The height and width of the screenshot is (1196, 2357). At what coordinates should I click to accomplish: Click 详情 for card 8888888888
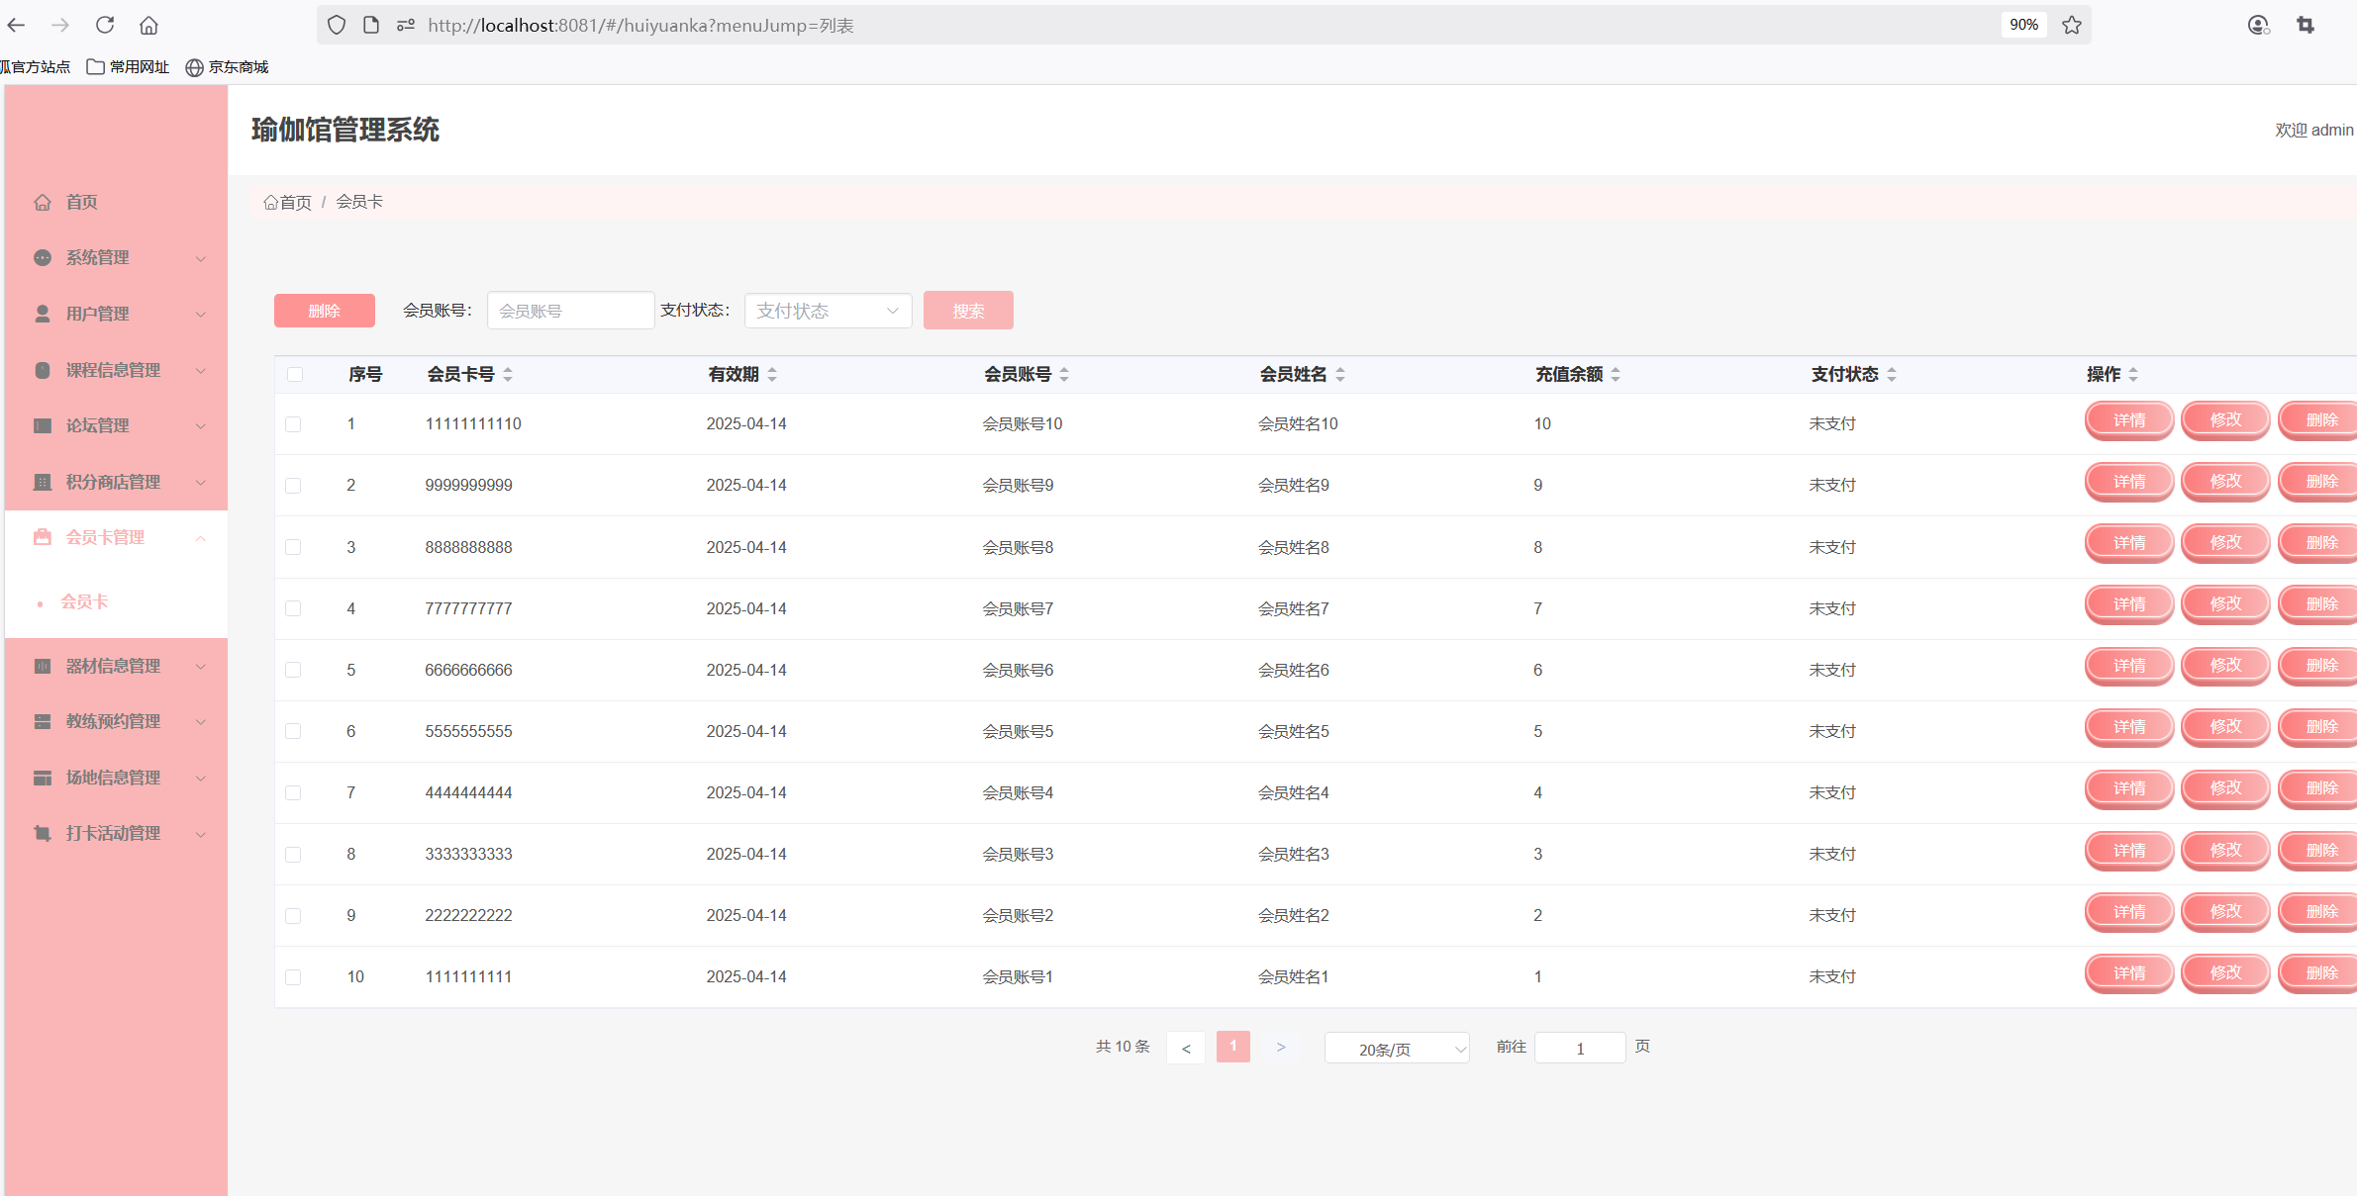2128,543
